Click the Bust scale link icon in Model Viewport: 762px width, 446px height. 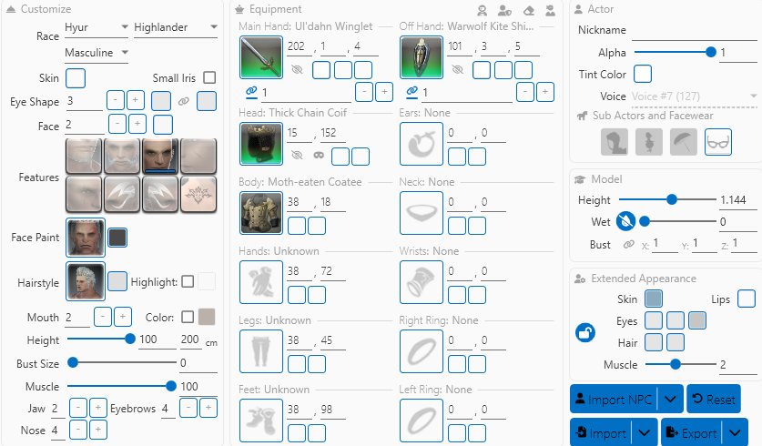628,244
